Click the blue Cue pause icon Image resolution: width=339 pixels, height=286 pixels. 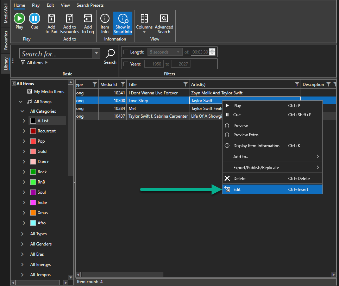[34, 18]
